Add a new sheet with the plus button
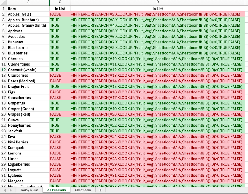Viewport: 248px width, 194px height. point(100,190)
